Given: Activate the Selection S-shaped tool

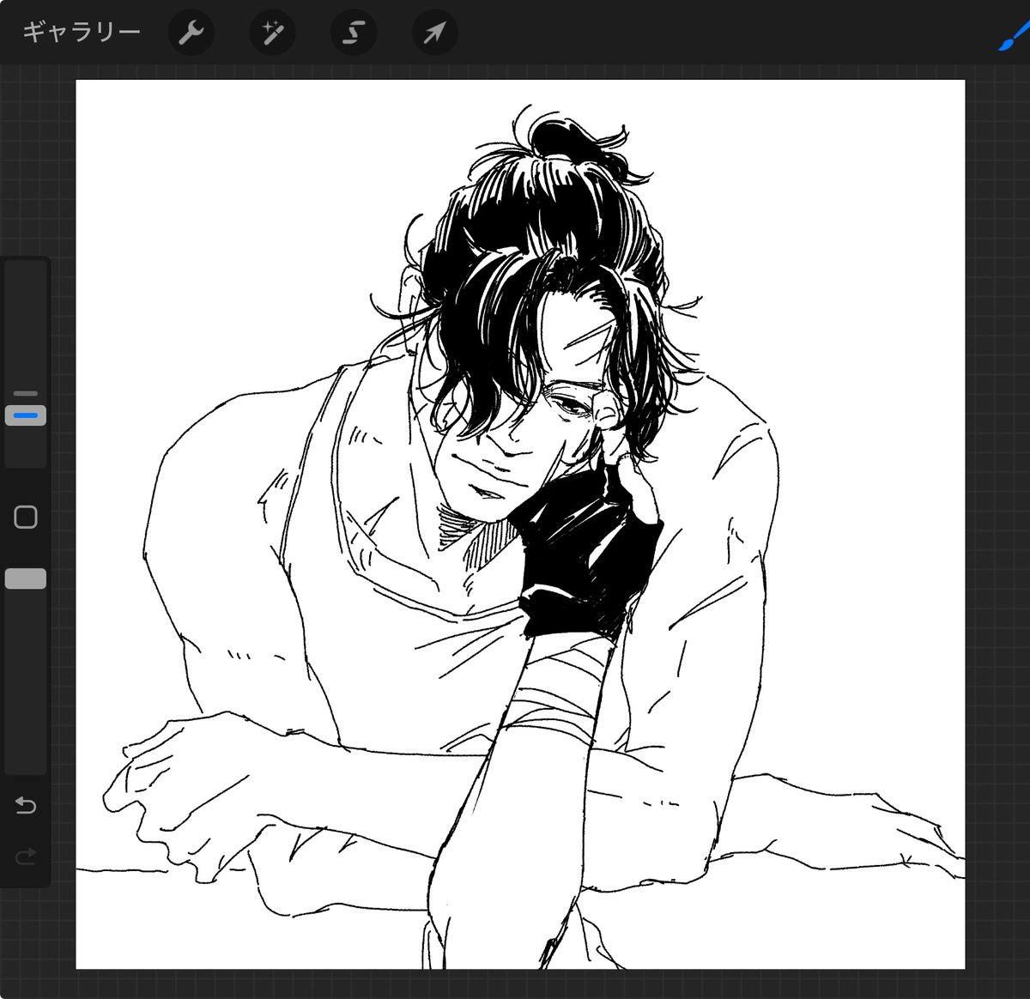Looking at the screenshot, I should click(354, 33).
